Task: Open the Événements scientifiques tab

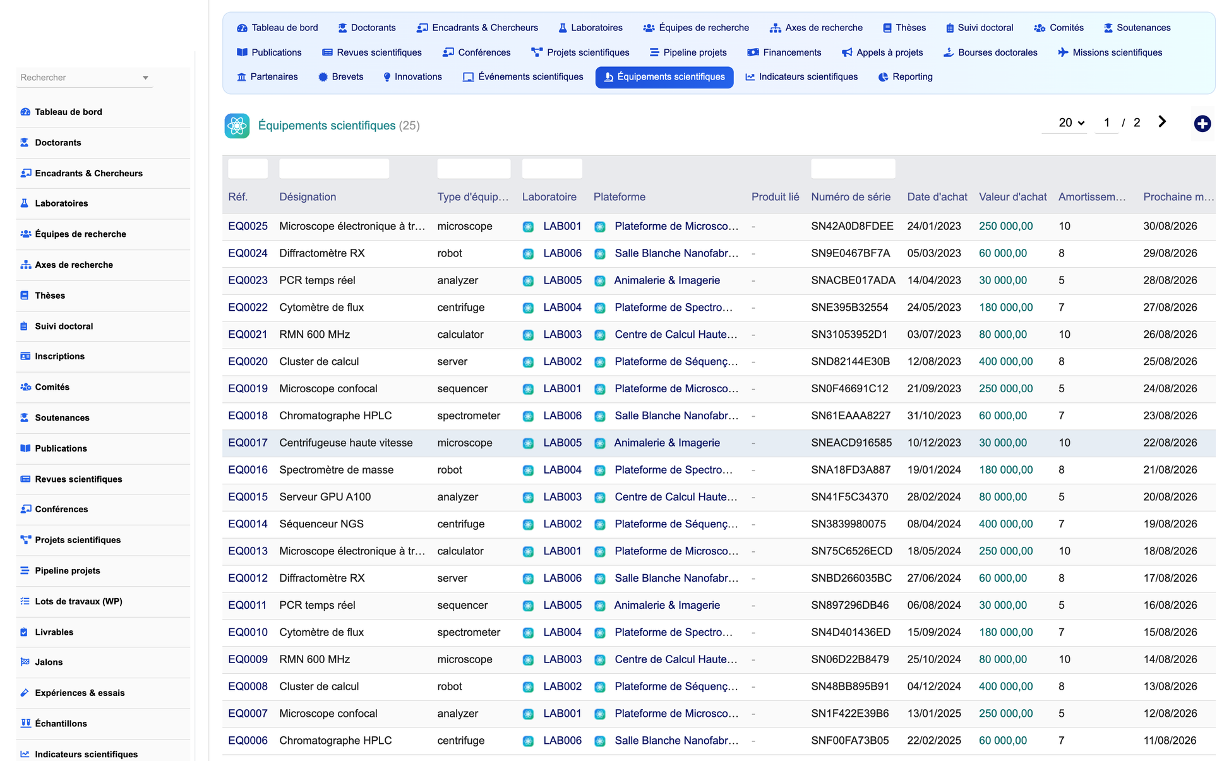Action: (x=523, y=77)
